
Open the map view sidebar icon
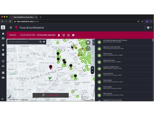3,38
